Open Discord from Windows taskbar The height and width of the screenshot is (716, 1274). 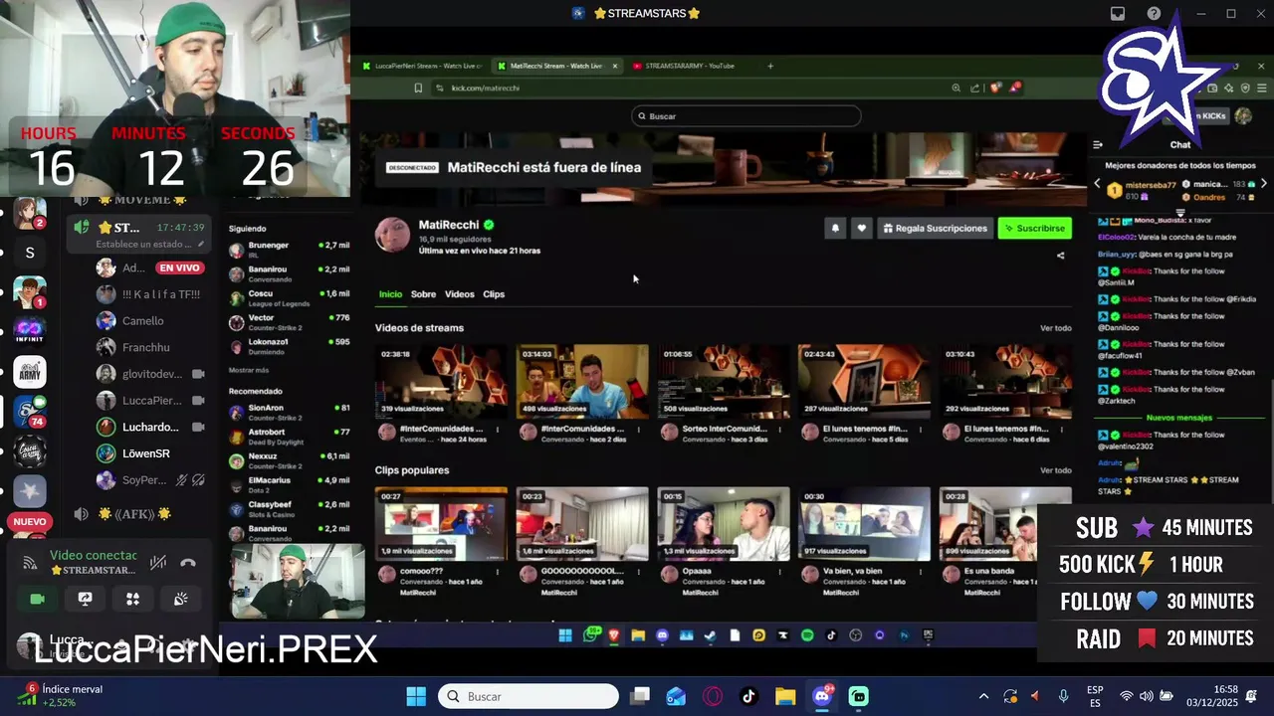(822, 696)
